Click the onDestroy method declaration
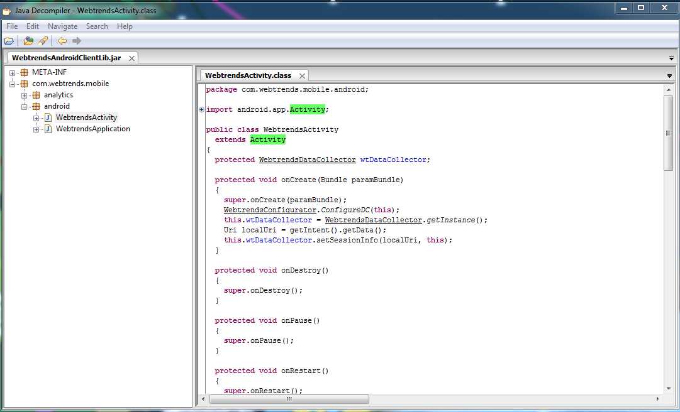The height and width of the screenshot is (412, 680). (272, 271)
